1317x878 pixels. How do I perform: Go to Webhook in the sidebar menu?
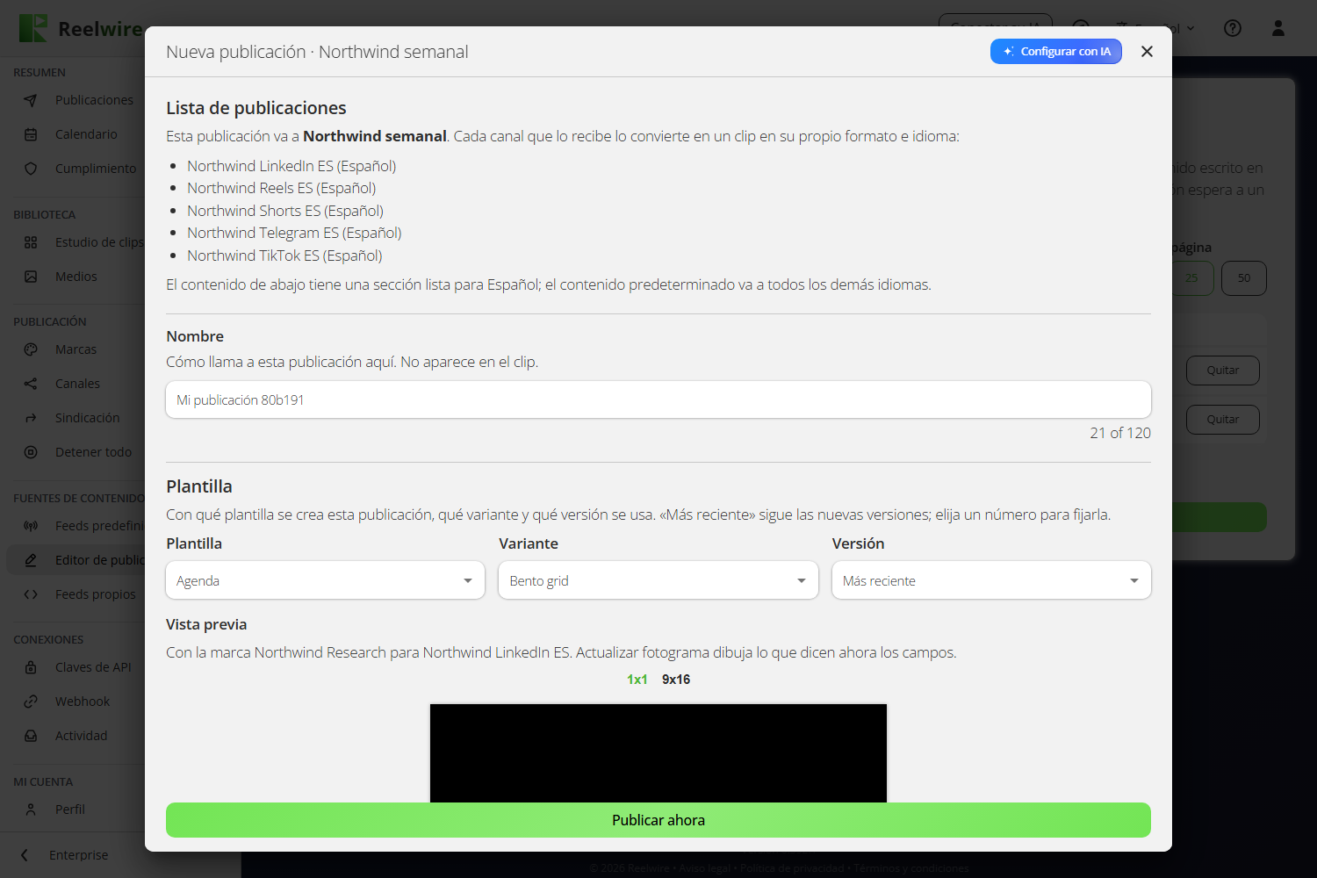coord(83,702)
